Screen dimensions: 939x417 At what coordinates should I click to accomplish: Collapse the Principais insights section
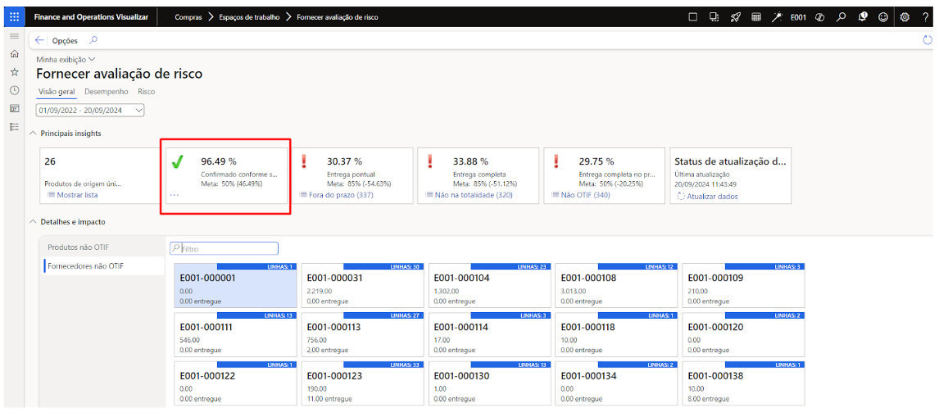[33, 133]
